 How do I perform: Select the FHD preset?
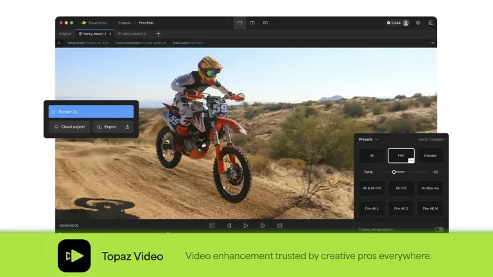tap(401, 155)
